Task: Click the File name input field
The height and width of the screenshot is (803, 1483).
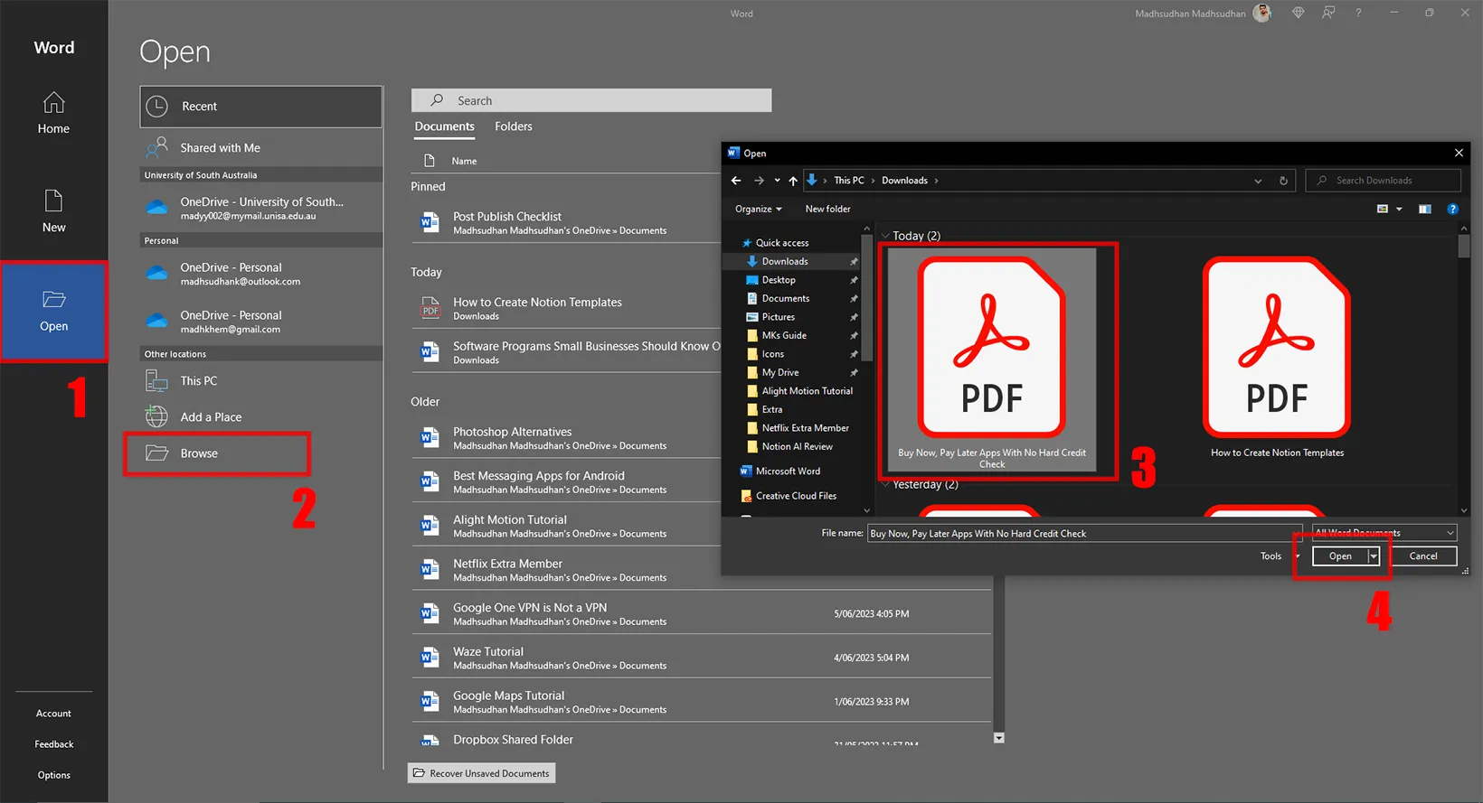Action: tap(1084, 533)
